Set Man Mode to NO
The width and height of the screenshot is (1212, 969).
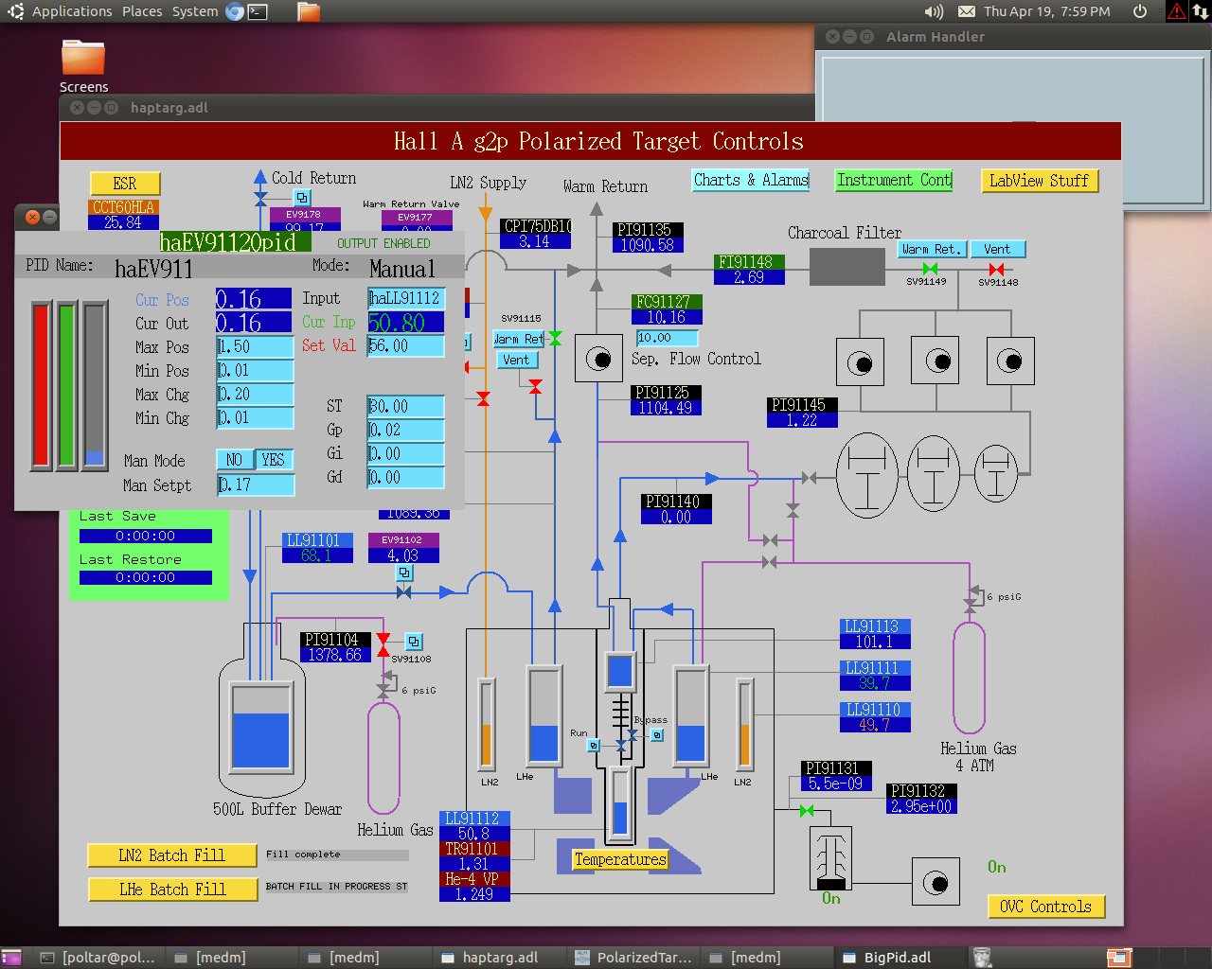click(x=234, y=460)
